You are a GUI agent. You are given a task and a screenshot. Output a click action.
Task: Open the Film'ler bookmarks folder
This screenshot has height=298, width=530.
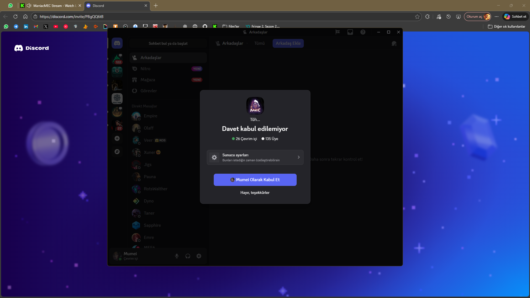tap(231, 27)
